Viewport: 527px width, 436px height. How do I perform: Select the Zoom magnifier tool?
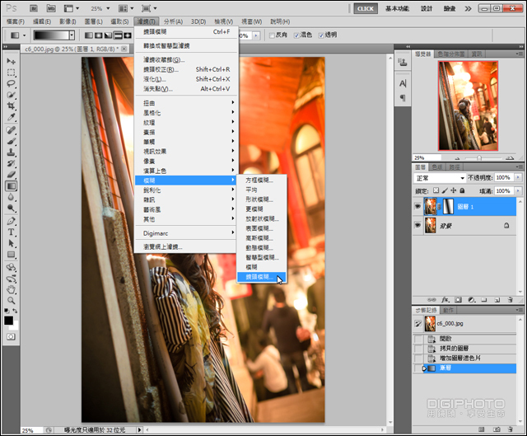[11, 301]
